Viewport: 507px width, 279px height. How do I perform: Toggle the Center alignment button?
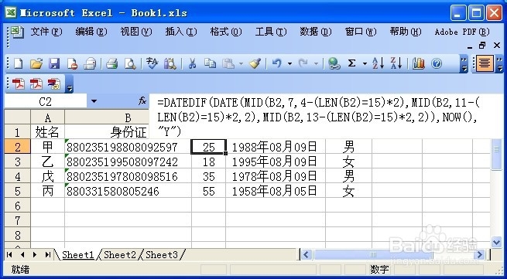tap(484, 63)
